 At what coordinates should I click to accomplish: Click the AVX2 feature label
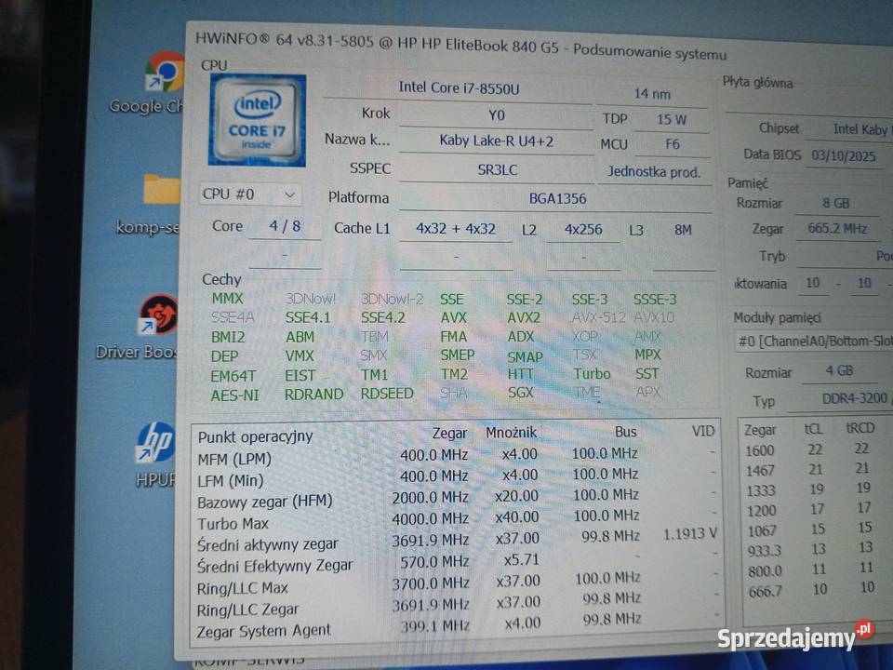tap(524, 318)
